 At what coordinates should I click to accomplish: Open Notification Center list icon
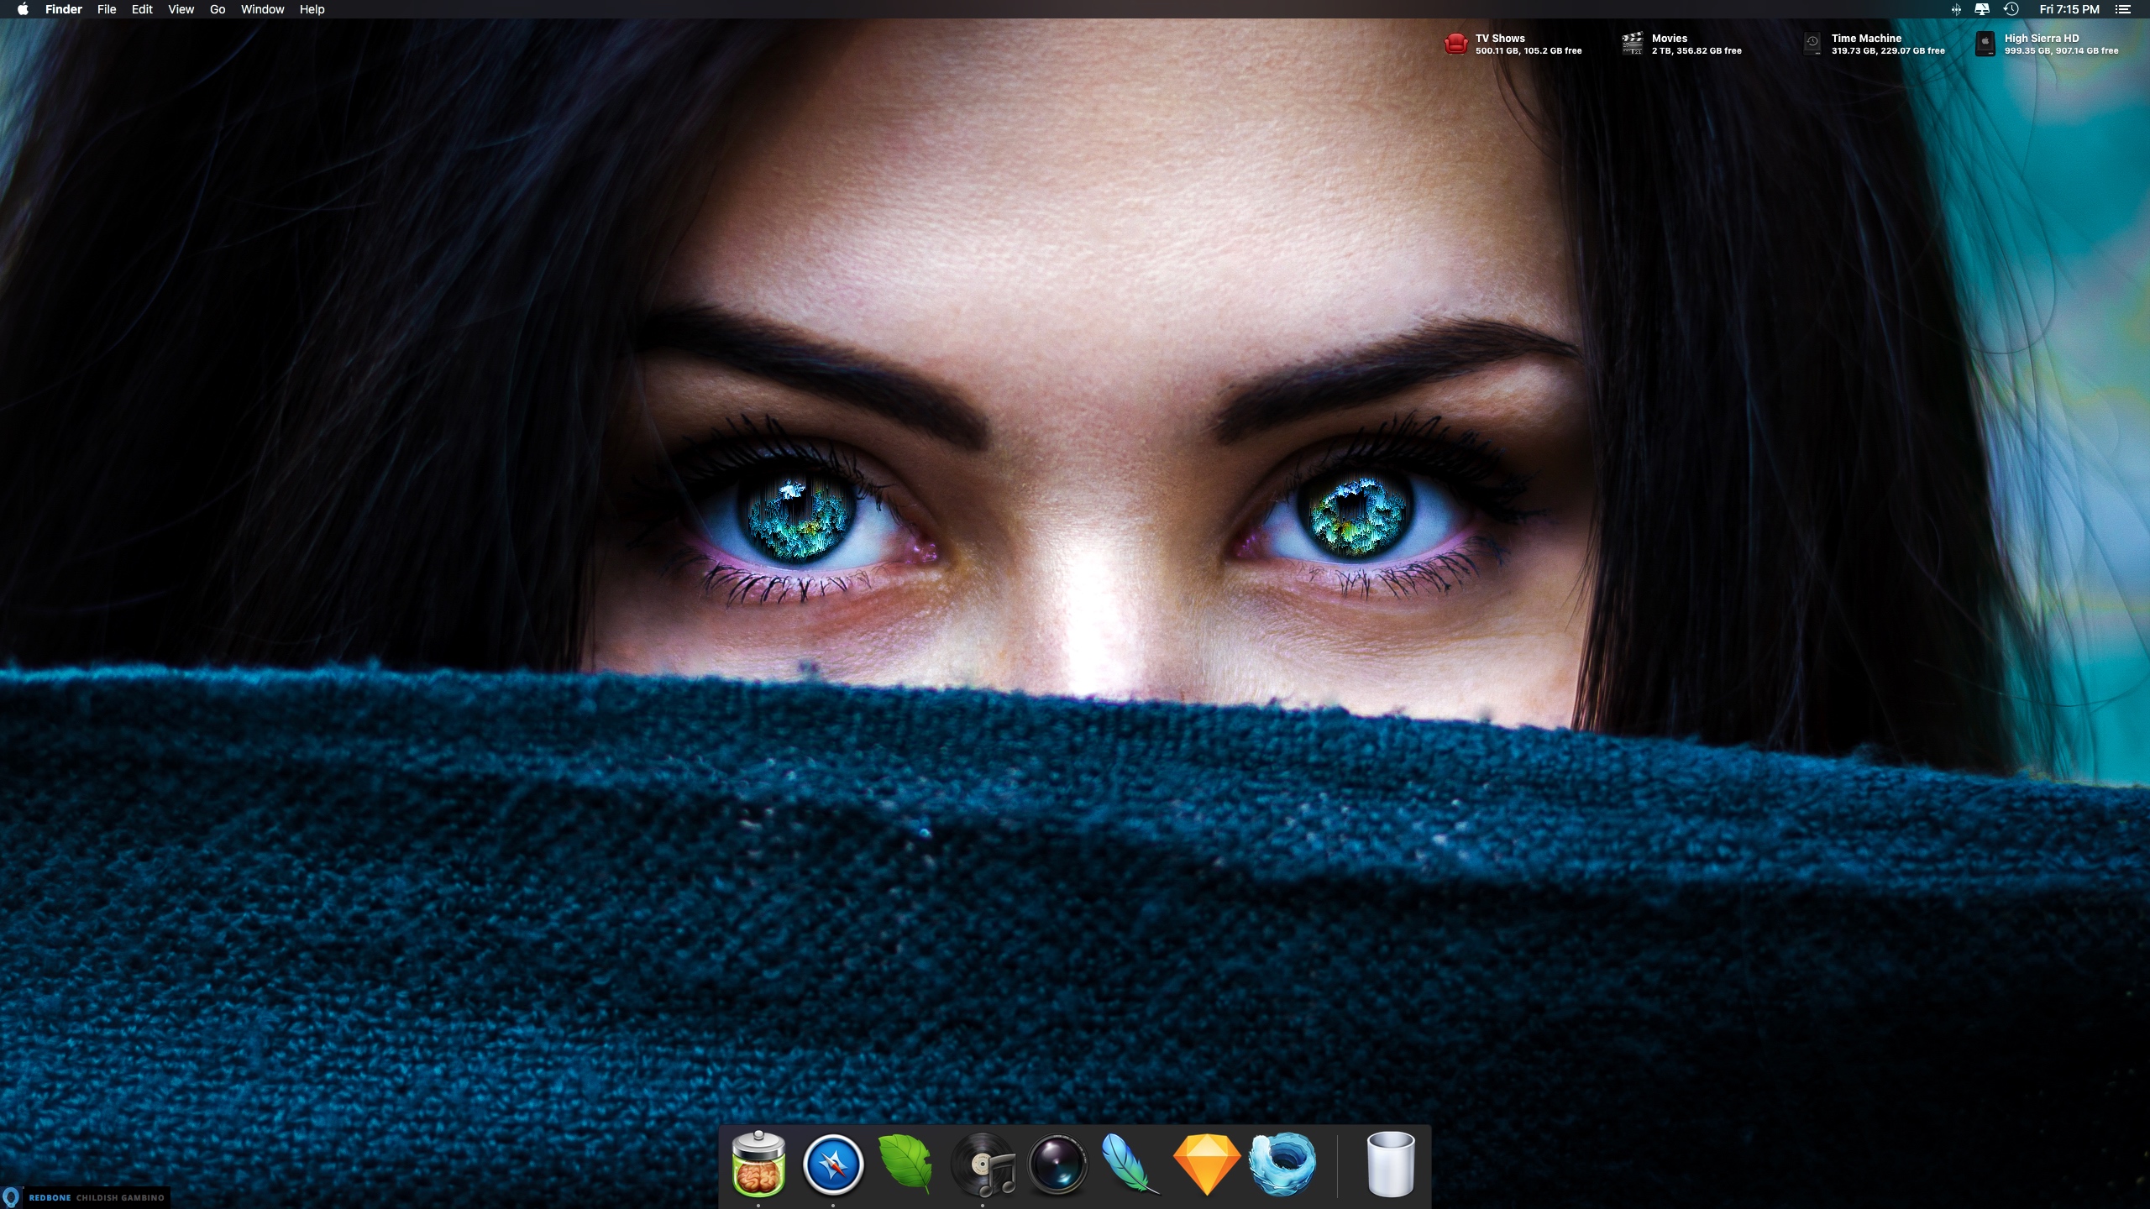point(2123,9)
